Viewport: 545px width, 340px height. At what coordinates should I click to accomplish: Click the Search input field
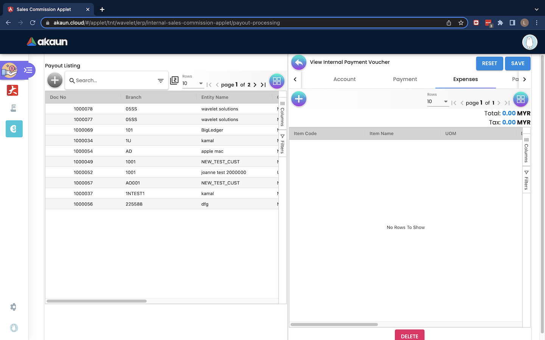pos(114,80)
